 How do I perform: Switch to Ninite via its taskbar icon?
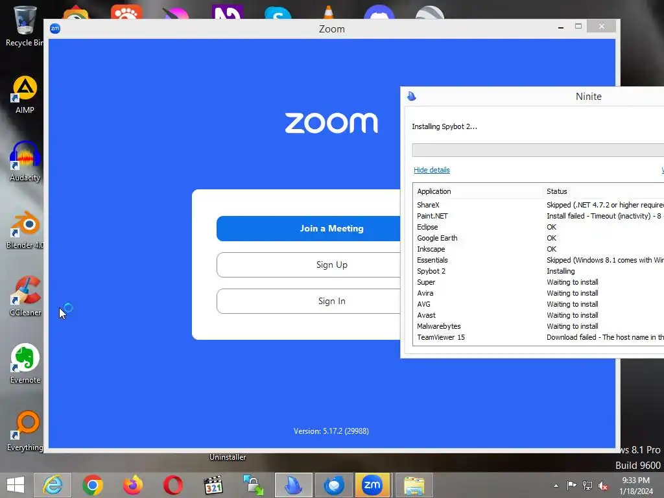click(x=294, y=485)
